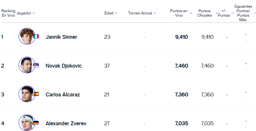Click the Serbian flag beside Novak Djokovic
This screenshot has height=131, width=256.
pyautogui.click(x=36, y=65)
